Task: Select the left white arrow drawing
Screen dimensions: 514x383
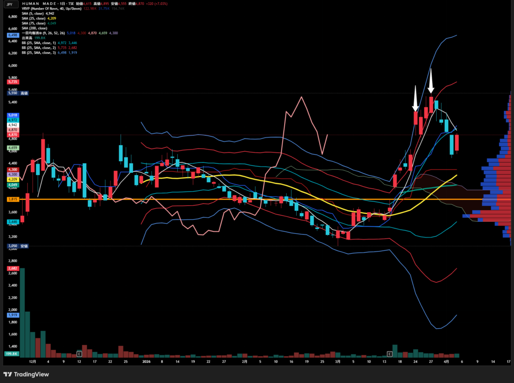Action: point(415,98)
